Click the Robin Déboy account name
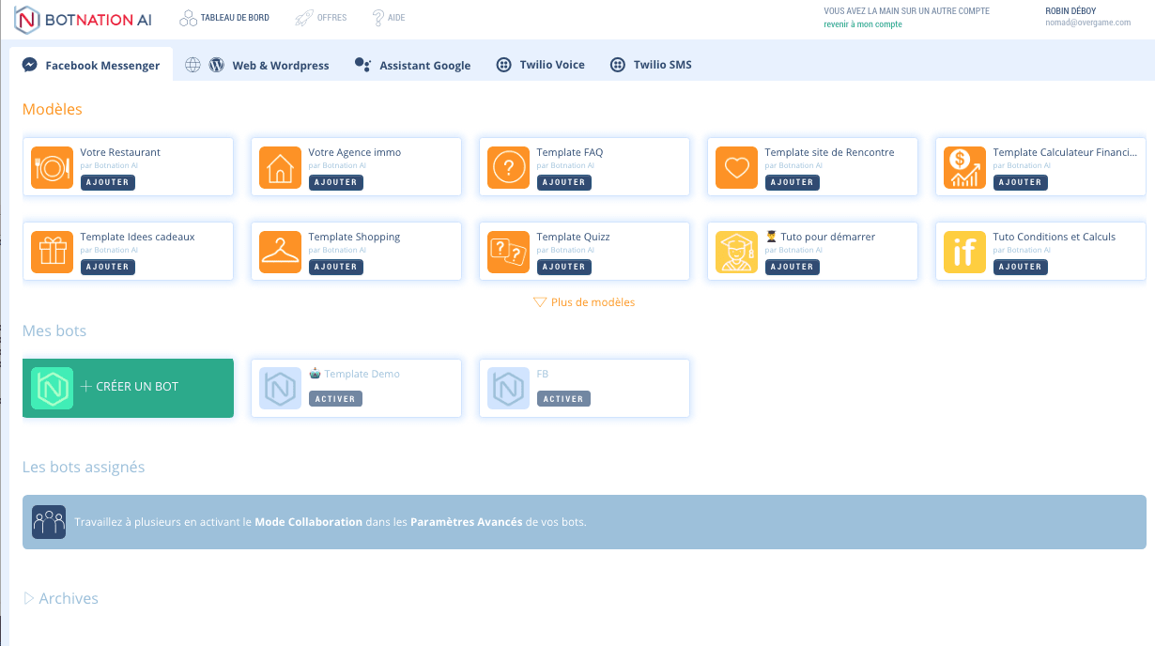Viewport: 1155px width, 646px height. (x=1071, y=11)
